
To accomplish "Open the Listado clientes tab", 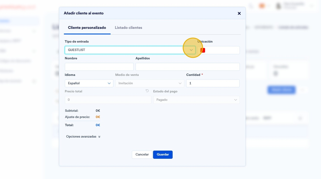I will [x=128, y=27].
